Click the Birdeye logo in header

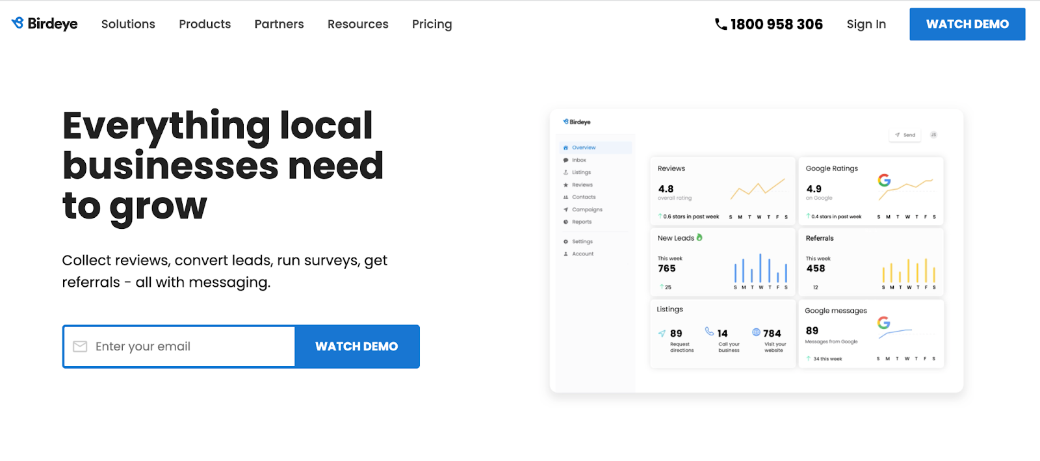pos(44,23)
